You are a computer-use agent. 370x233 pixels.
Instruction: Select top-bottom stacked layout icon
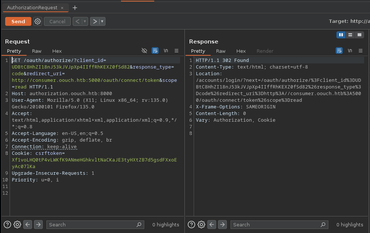350,35
